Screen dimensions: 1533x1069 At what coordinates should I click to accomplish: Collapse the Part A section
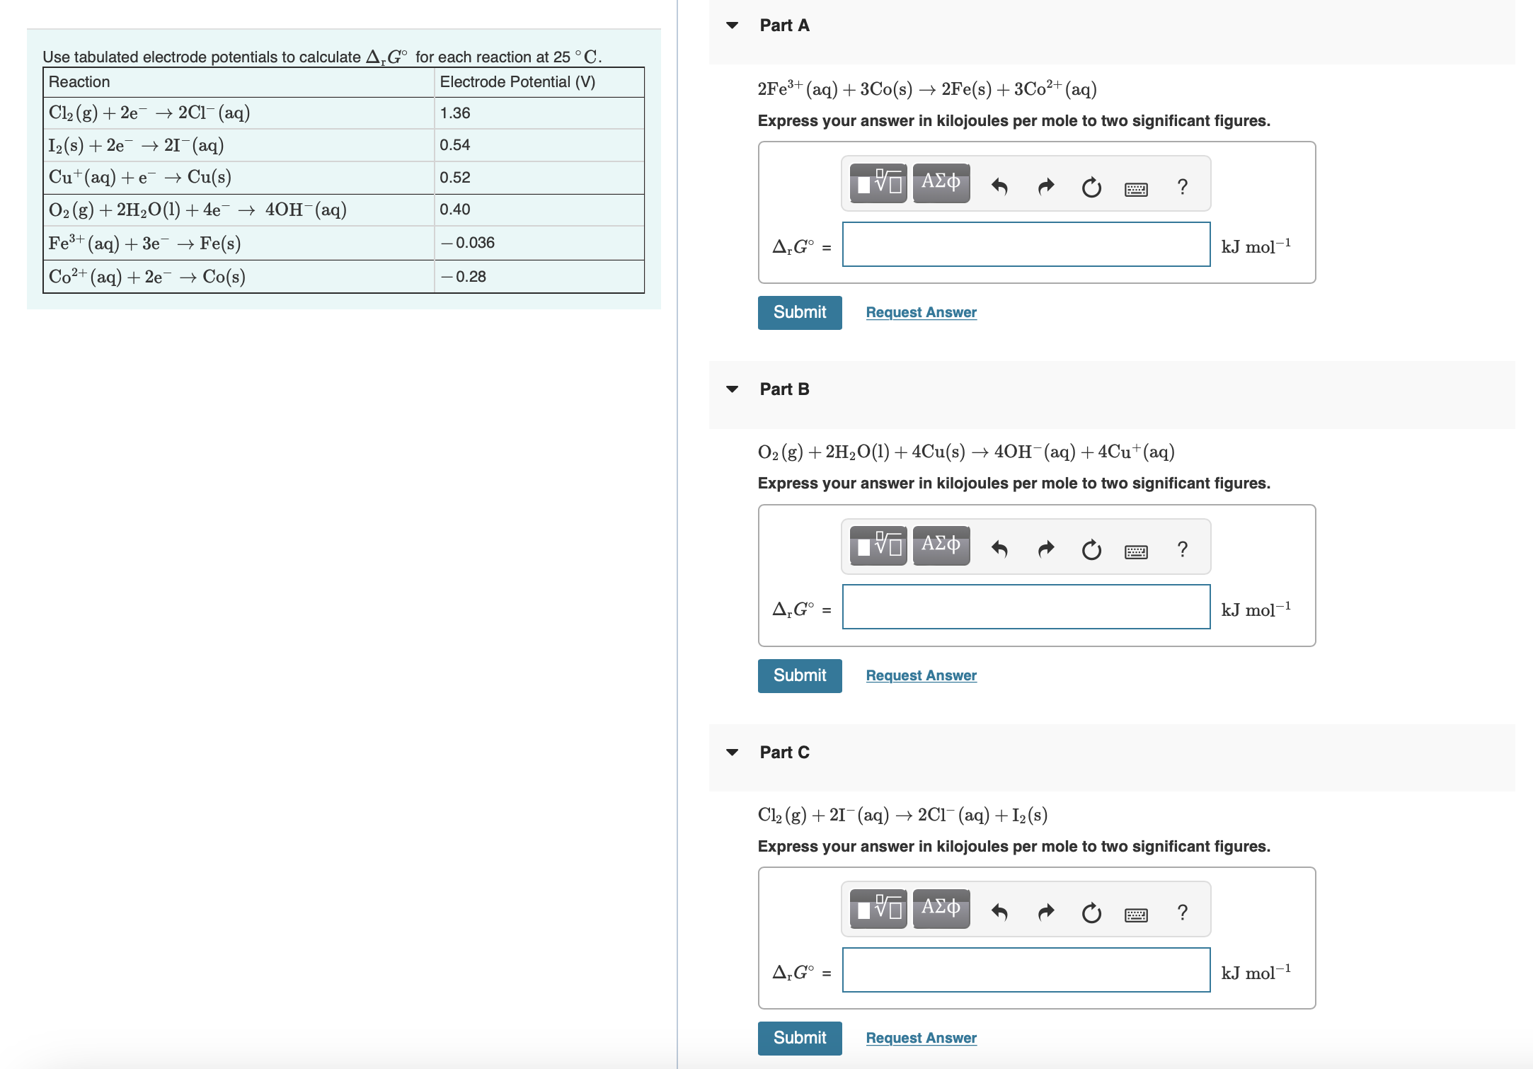[x=733, y=25]
